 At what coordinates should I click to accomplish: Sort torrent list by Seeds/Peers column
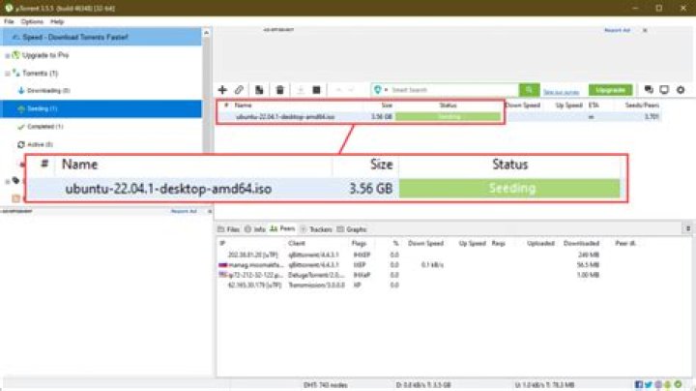[642, 105]
